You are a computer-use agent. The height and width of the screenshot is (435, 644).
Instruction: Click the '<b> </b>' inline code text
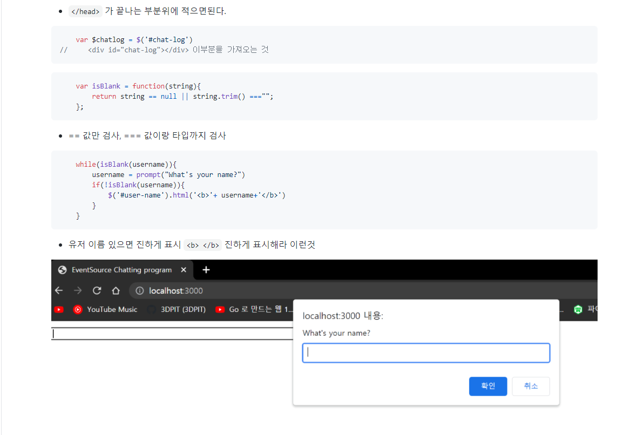[202, 245]
